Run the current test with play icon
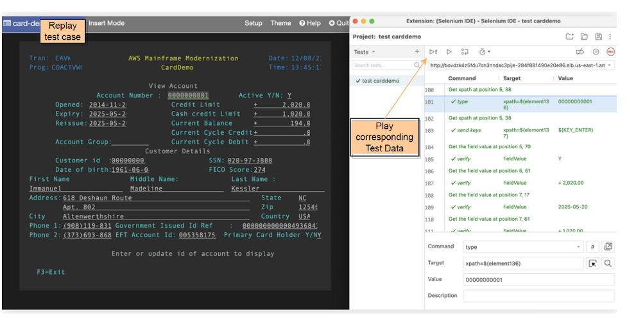 click(449, 51)
